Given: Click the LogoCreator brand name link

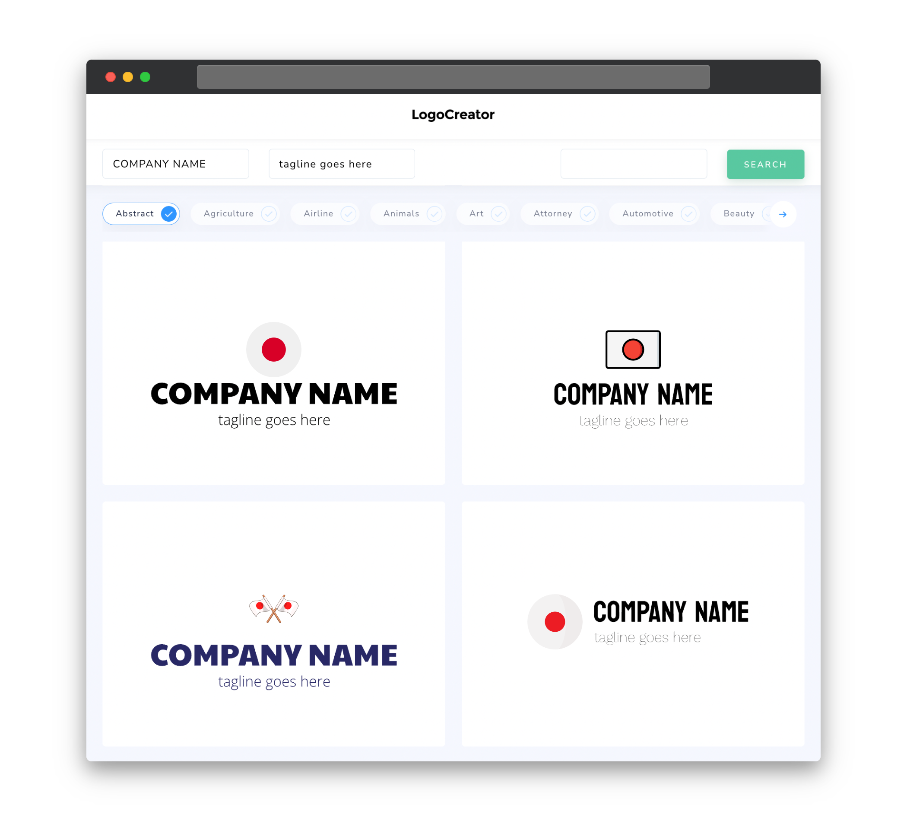Looking at the screenshot, I should pos(453,114).
